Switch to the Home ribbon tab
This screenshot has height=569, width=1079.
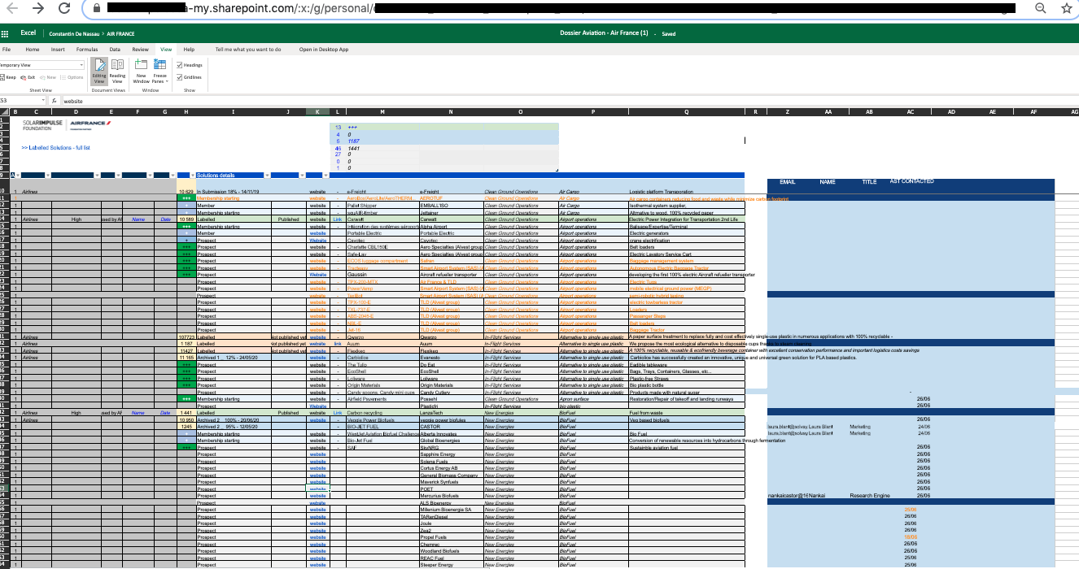[33, 50]
